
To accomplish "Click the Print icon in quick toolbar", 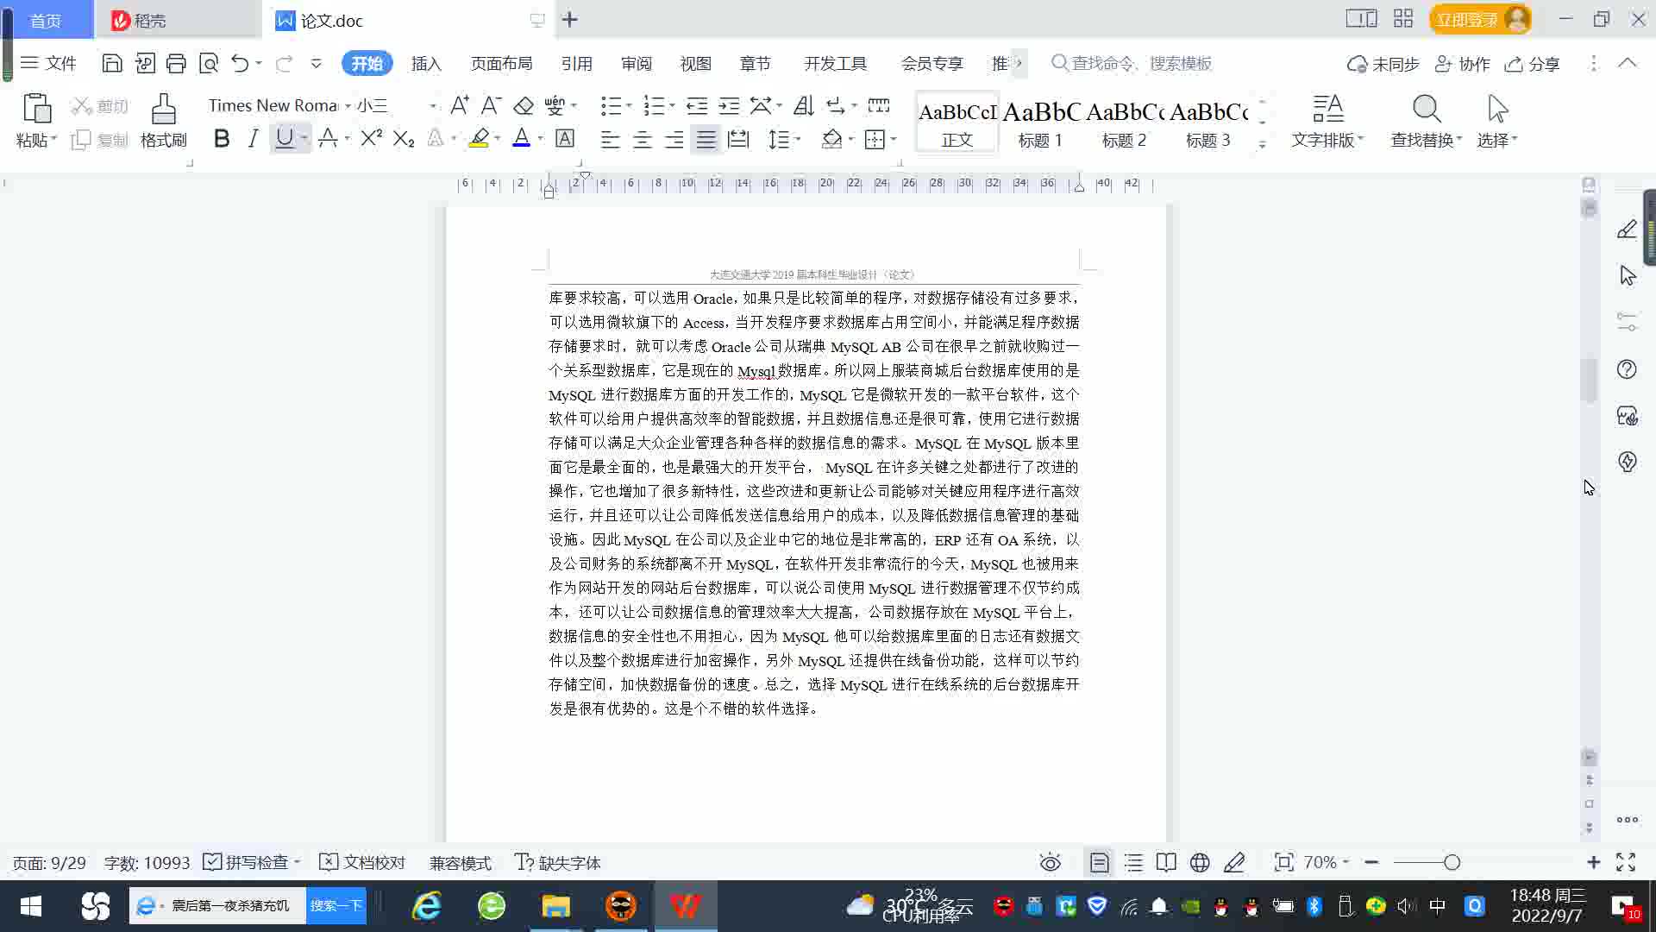I will [x=176, y=63].
